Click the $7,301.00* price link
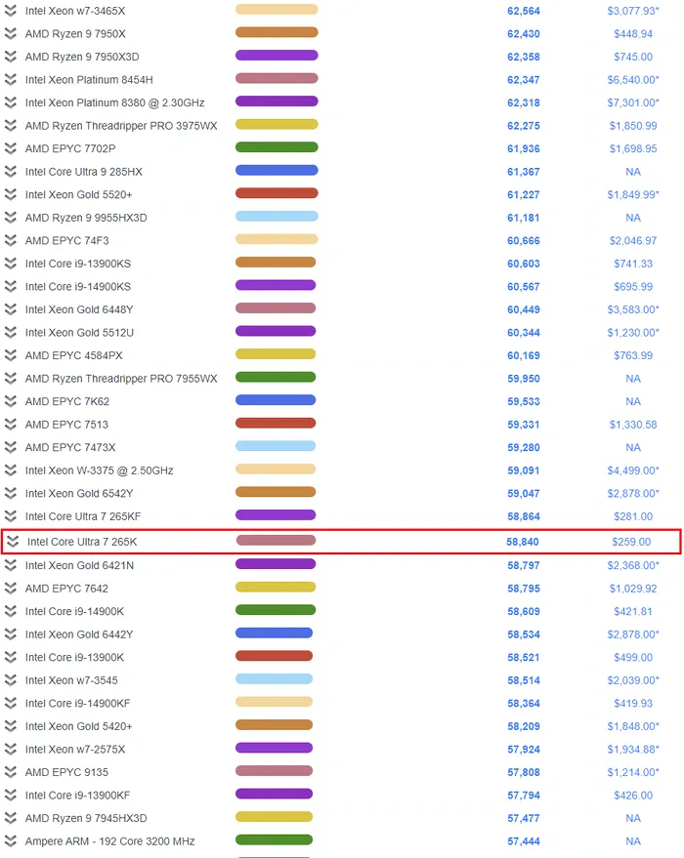Image resolution: width=684 pixels, height=858 pixels. tap(633, 102)
